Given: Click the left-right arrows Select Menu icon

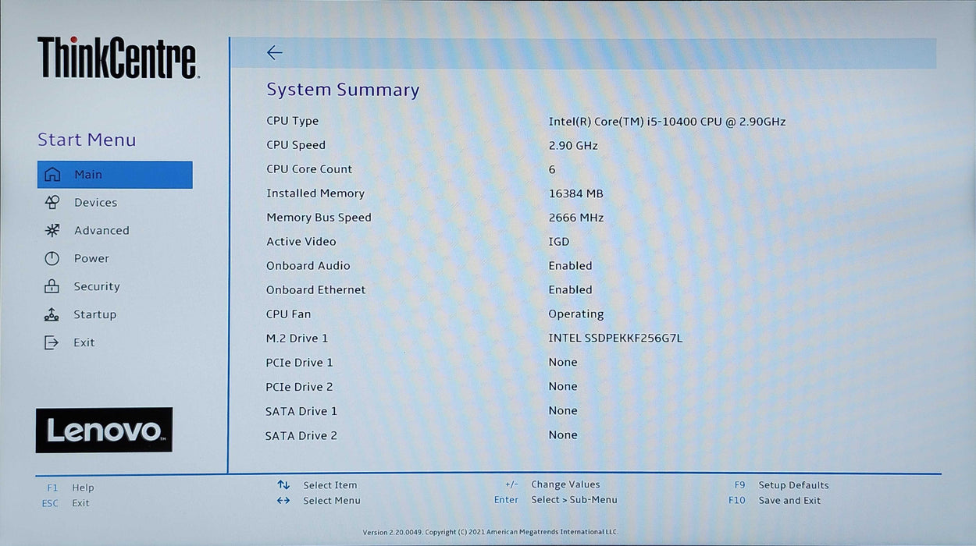Looking at the screenshot, I should [x=283, y=501].
